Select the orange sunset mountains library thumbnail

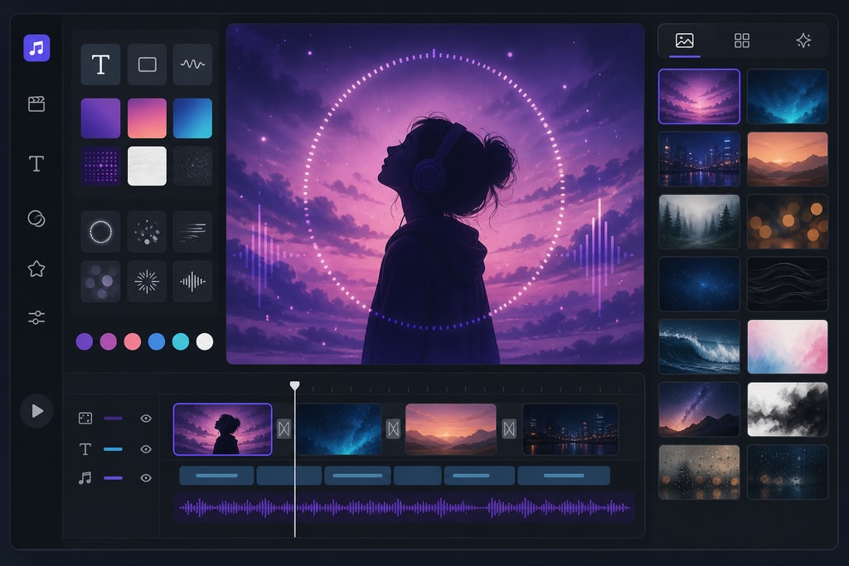(x=788, y=159)
